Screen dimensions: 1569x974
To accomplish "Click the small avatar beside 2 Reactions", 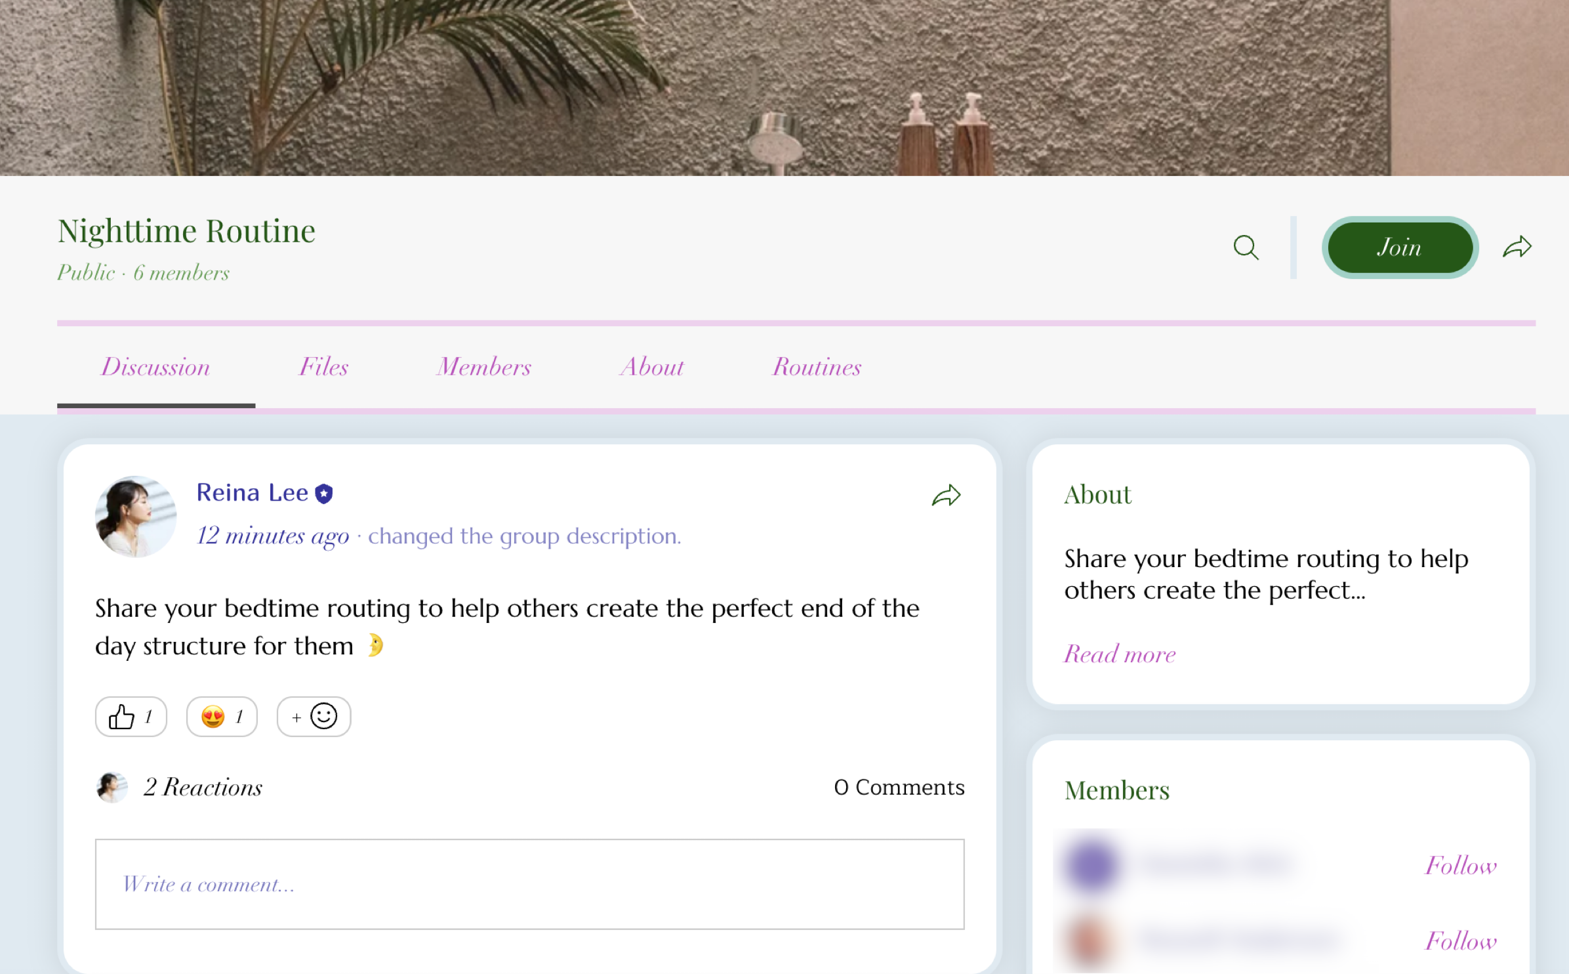I will click(x=112, y=787).
